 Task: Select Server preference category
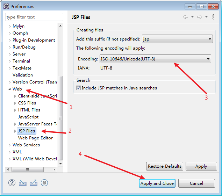click(x=19, y=54)
